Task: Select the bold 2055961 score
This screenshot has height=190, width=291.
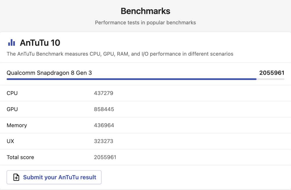Action: point(272,73)
